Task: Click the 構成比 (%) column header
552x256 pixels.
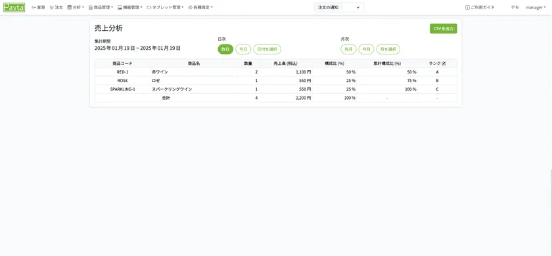Action: (334, 64)
